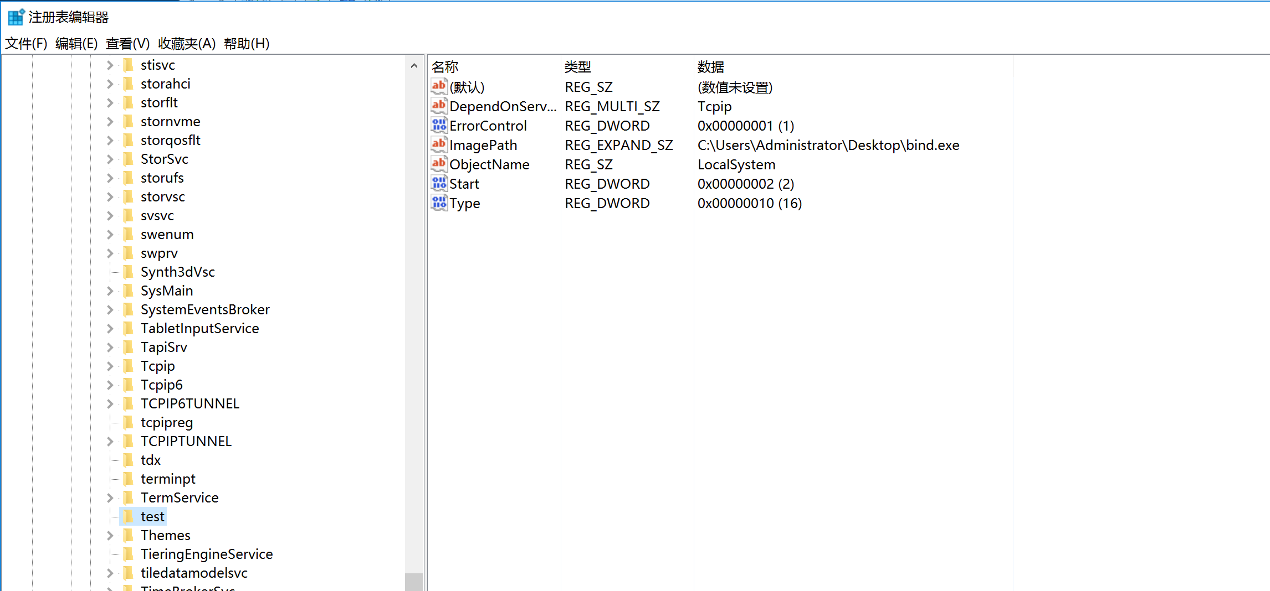Click the string icon of DependOnService value
This screenshot has width=1270, height=591.
pos(439,106)
